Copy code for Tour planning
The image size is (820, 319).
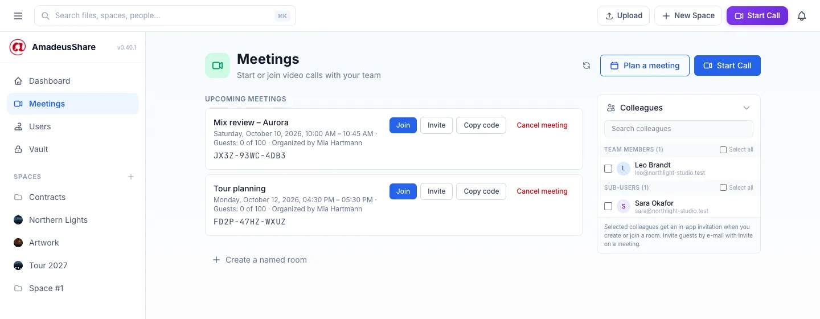(481, 191)
